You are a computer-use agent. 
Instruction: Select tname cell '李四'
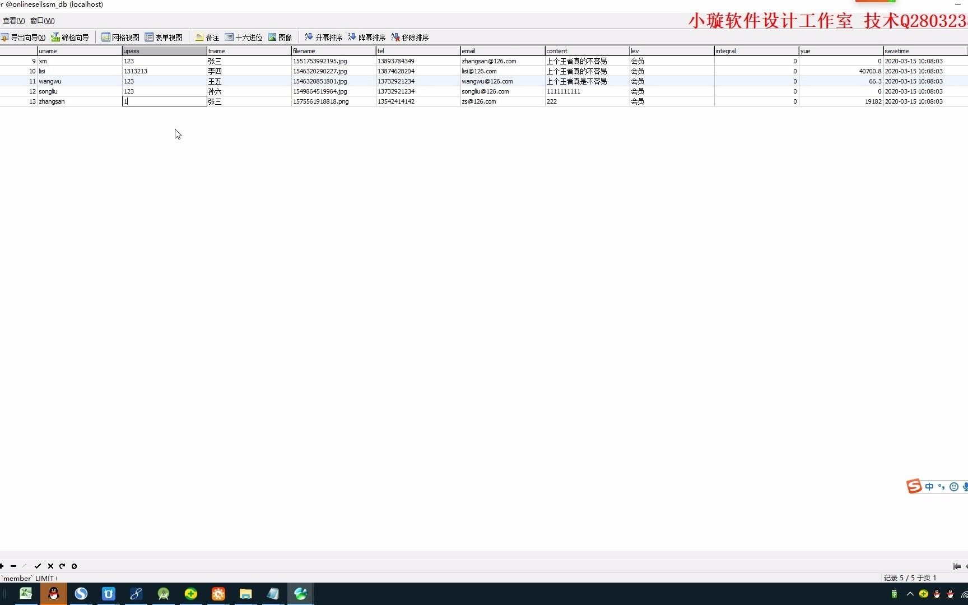pos(249,71)
